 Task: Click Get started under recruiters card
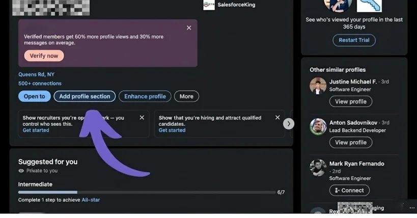pos(36,130)
